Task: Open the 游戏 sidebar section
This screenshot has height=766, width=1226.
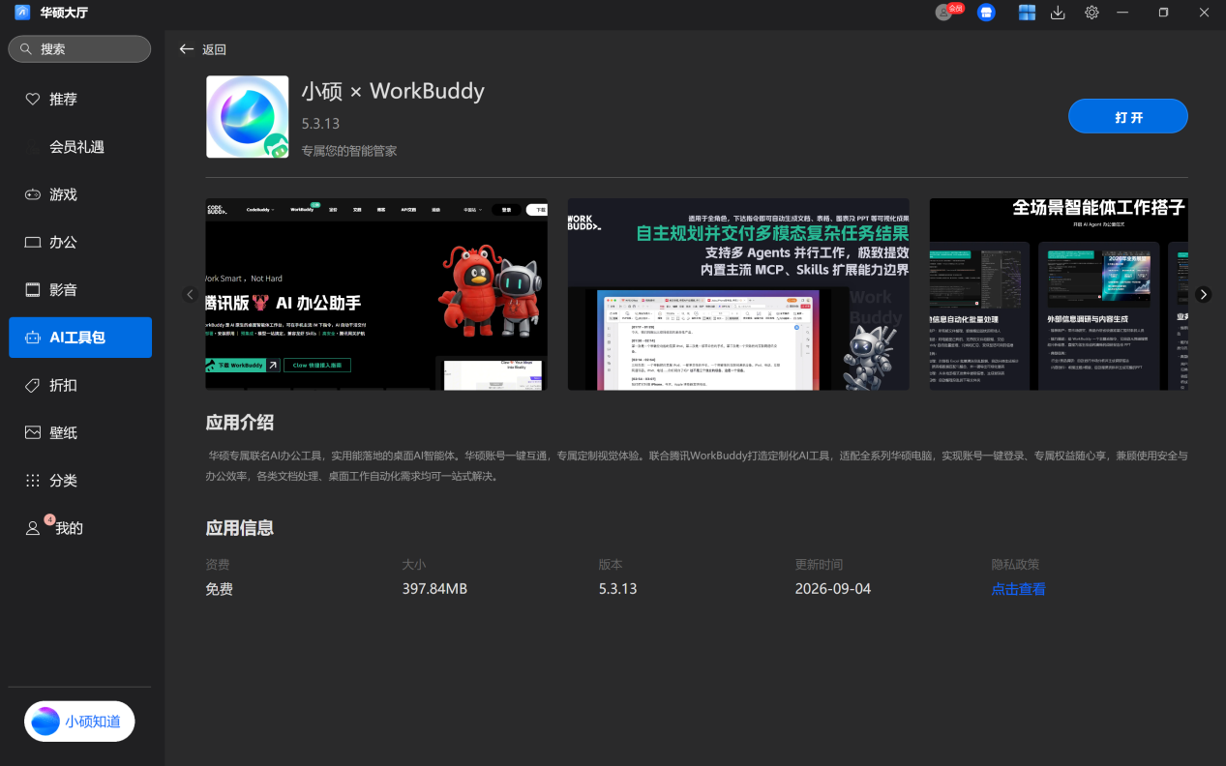Action: 80,194
